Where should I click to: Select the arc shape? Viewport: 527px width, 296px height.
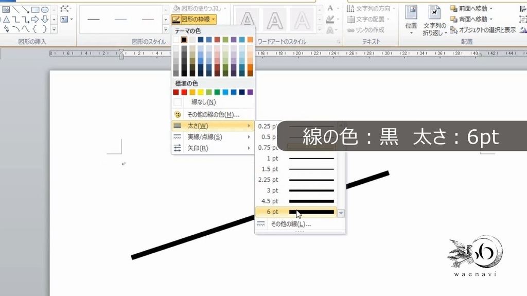[x=16, y=29]
